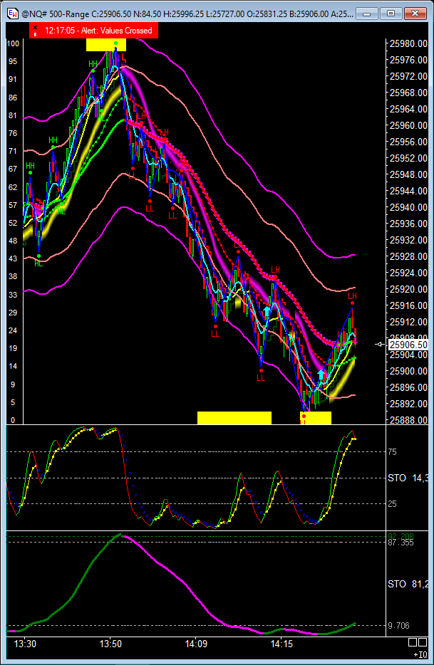The height and width of the screenshot is (665, 434).
Task: Click the cyan up arrow near the chart low
Action: click(x=321, y=375)
